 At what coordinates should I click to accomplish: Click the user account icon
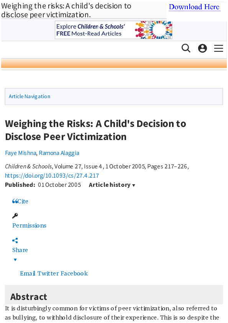[x=202, y=48]
